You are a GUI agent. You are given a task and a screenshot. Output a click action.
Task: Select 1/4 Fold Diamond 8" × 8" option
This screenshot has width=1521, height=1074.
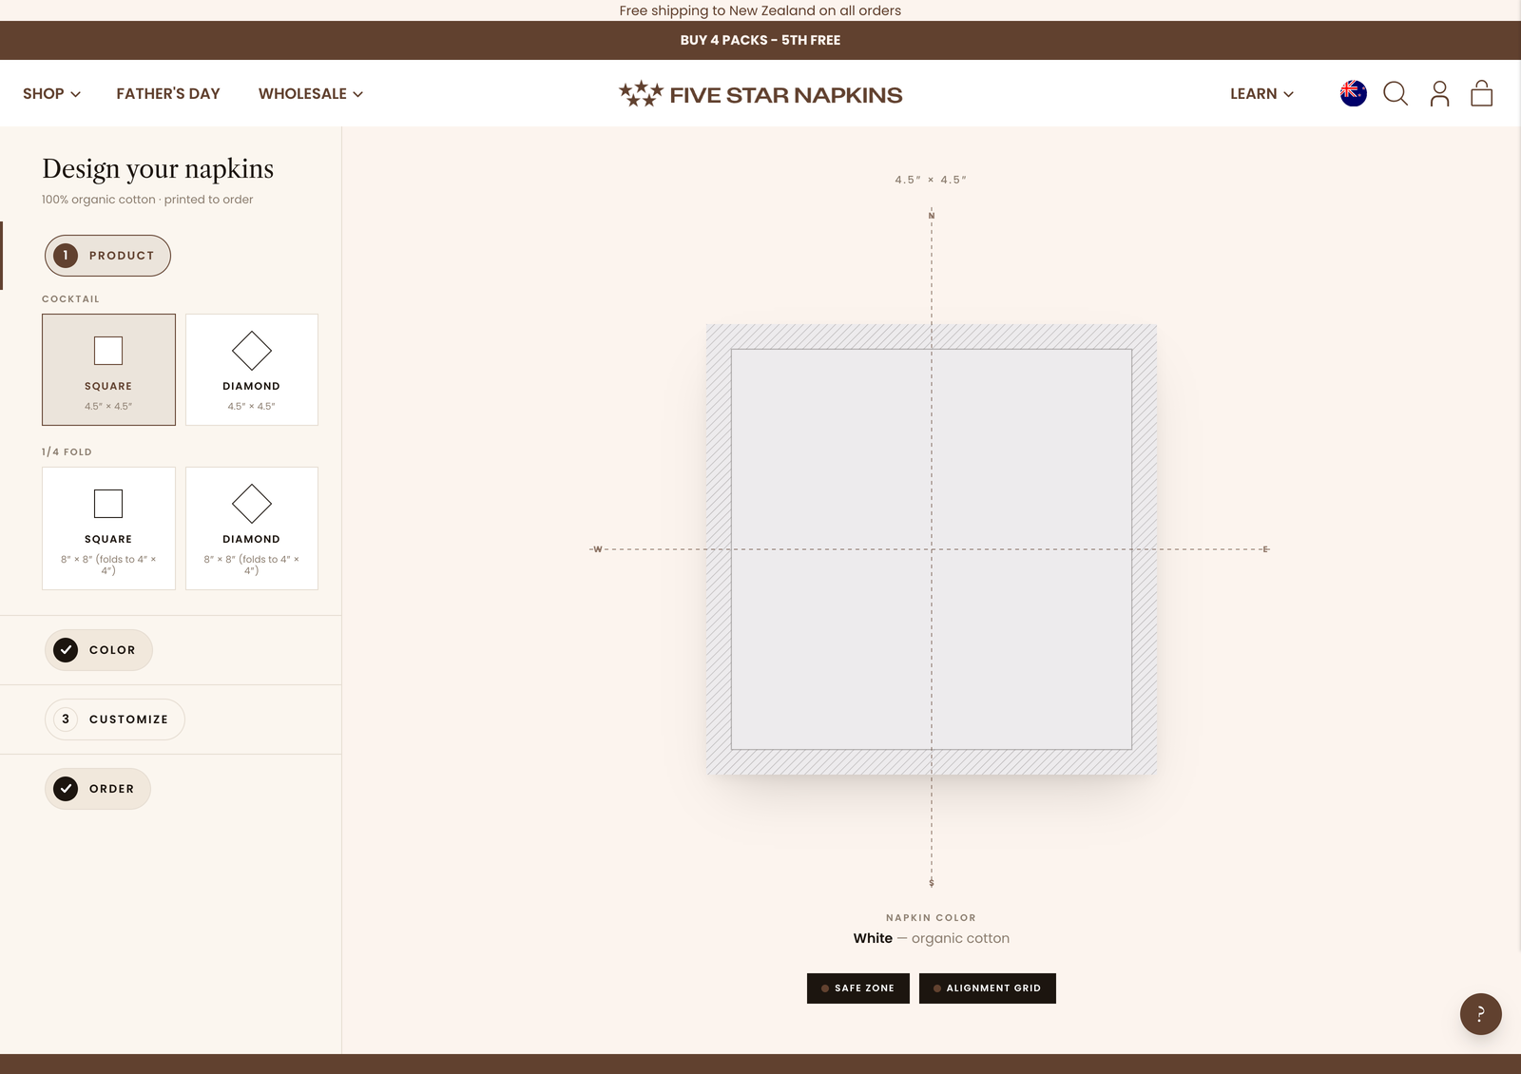(x=251, y=528)
